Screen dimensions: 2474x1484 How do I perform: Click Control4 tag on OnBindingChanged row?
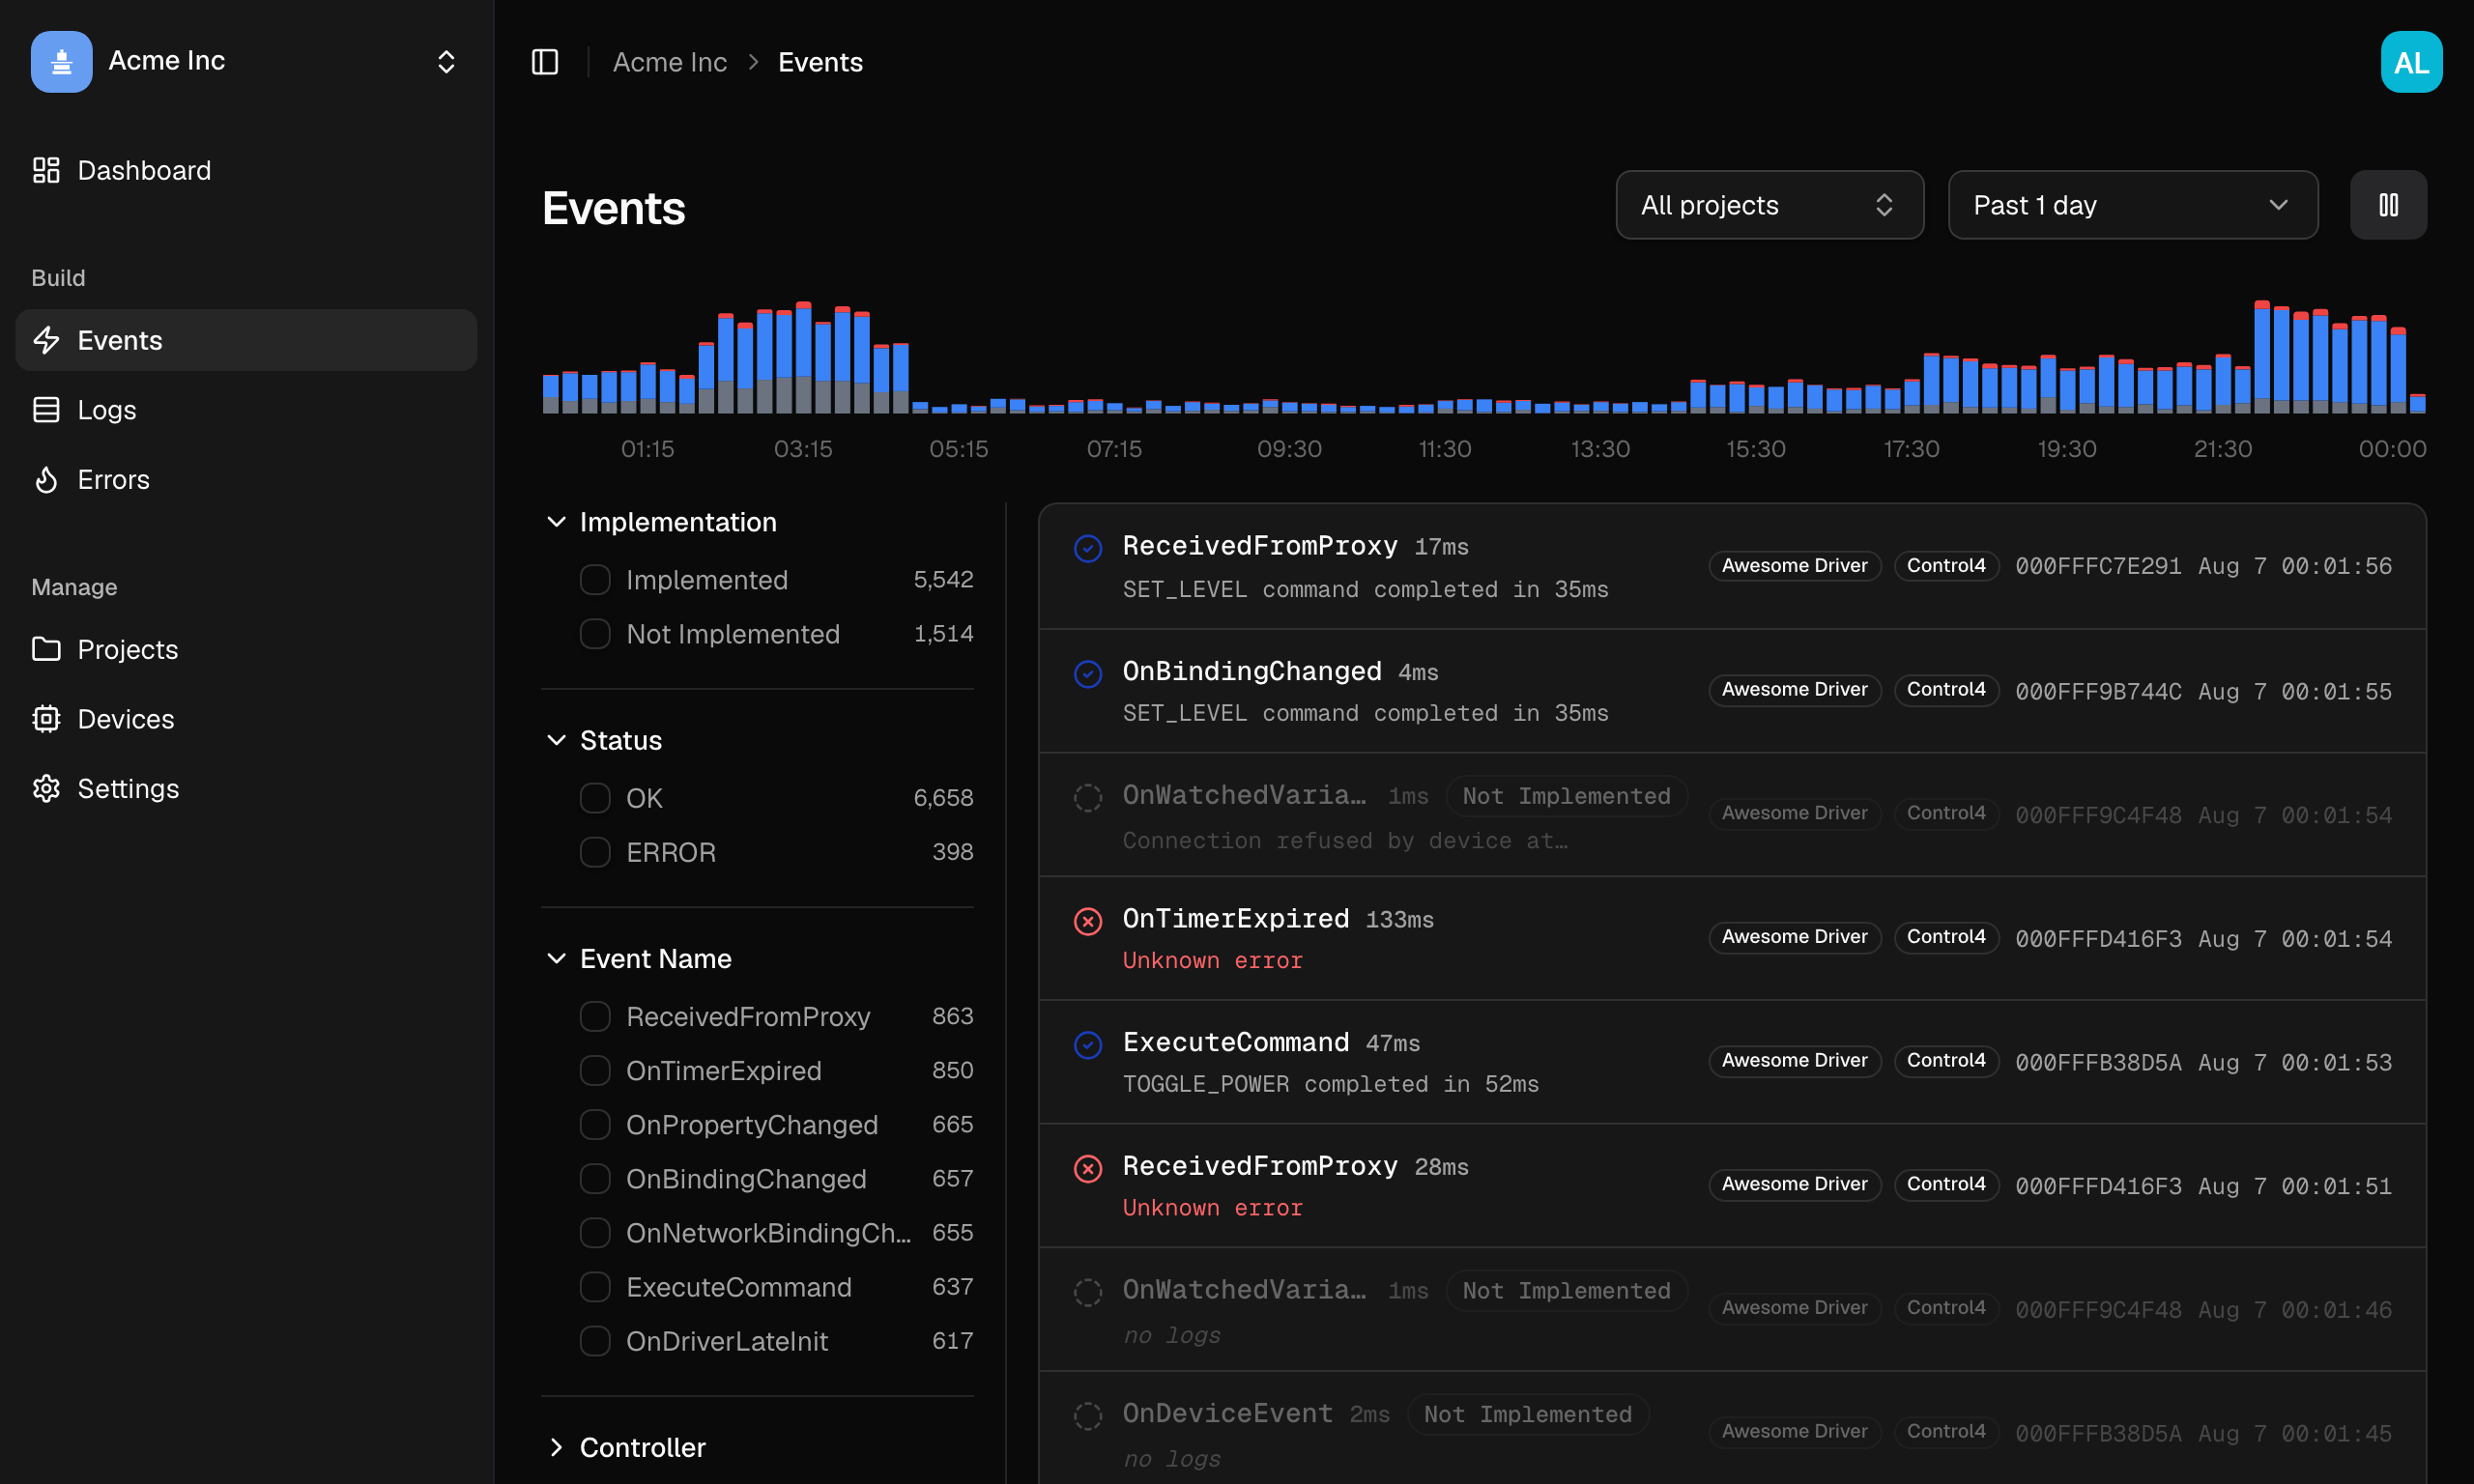tap(1946, 690)
